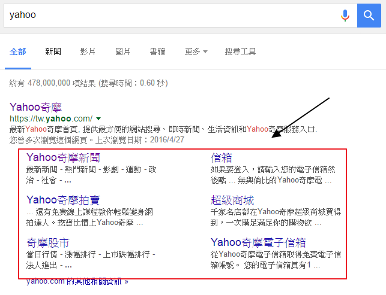Expand green arrow next to tw.yahoo.com URL
Viewport: 386px width, 295px height.
point(98,119)
